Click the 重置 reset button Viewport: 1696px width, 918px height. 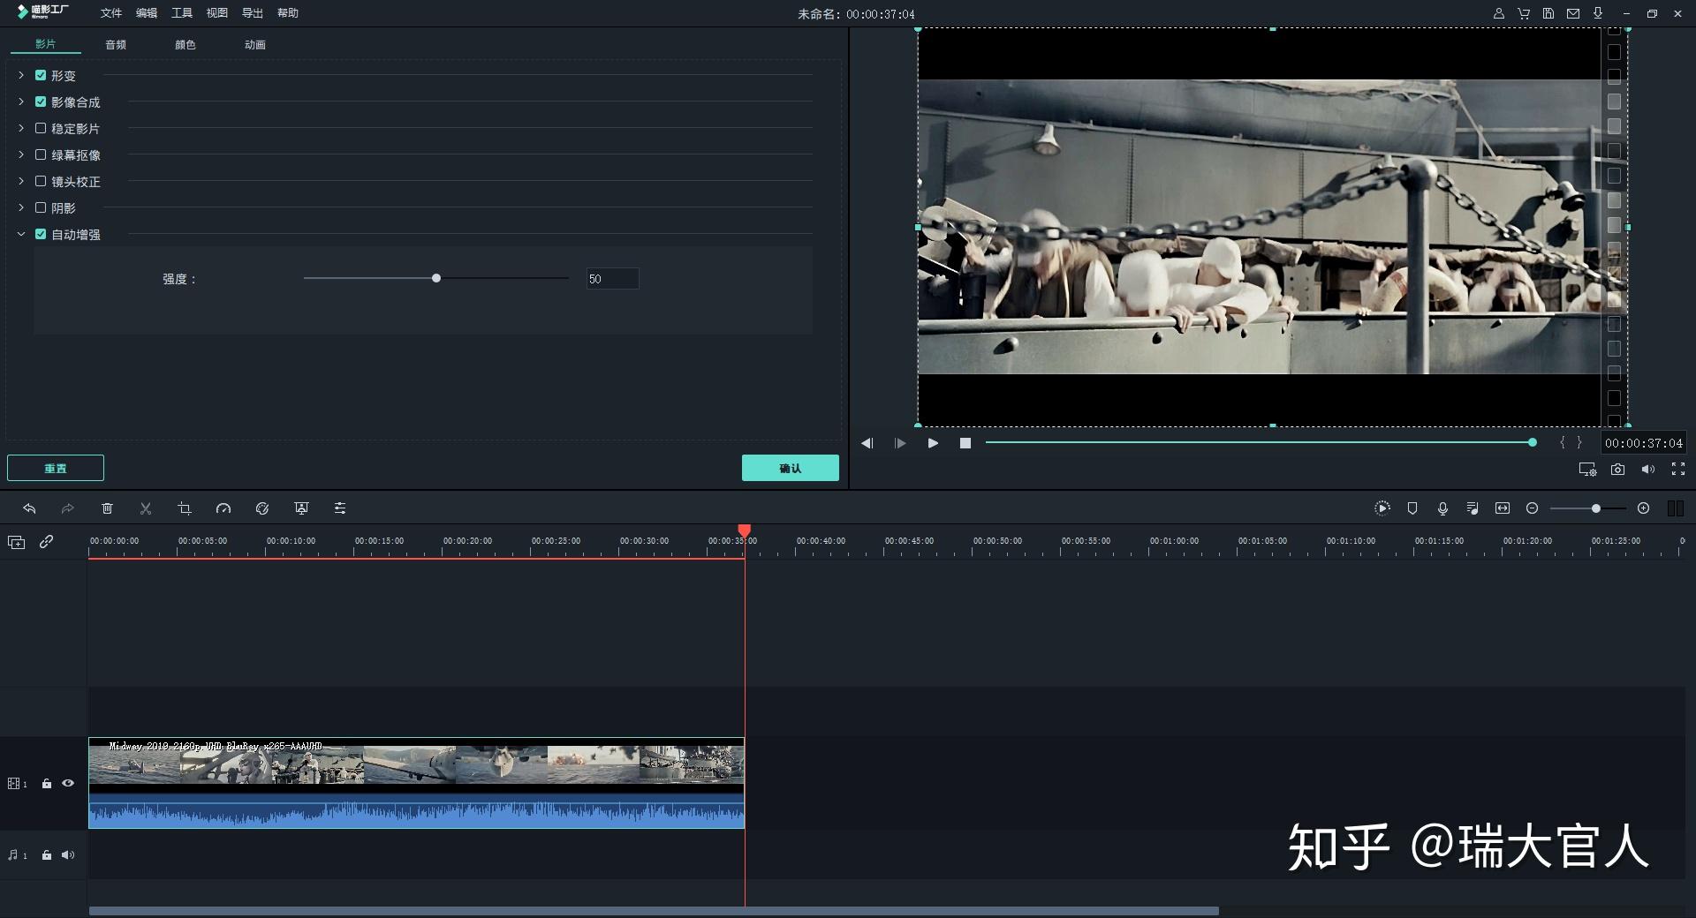tap(56, 468)
